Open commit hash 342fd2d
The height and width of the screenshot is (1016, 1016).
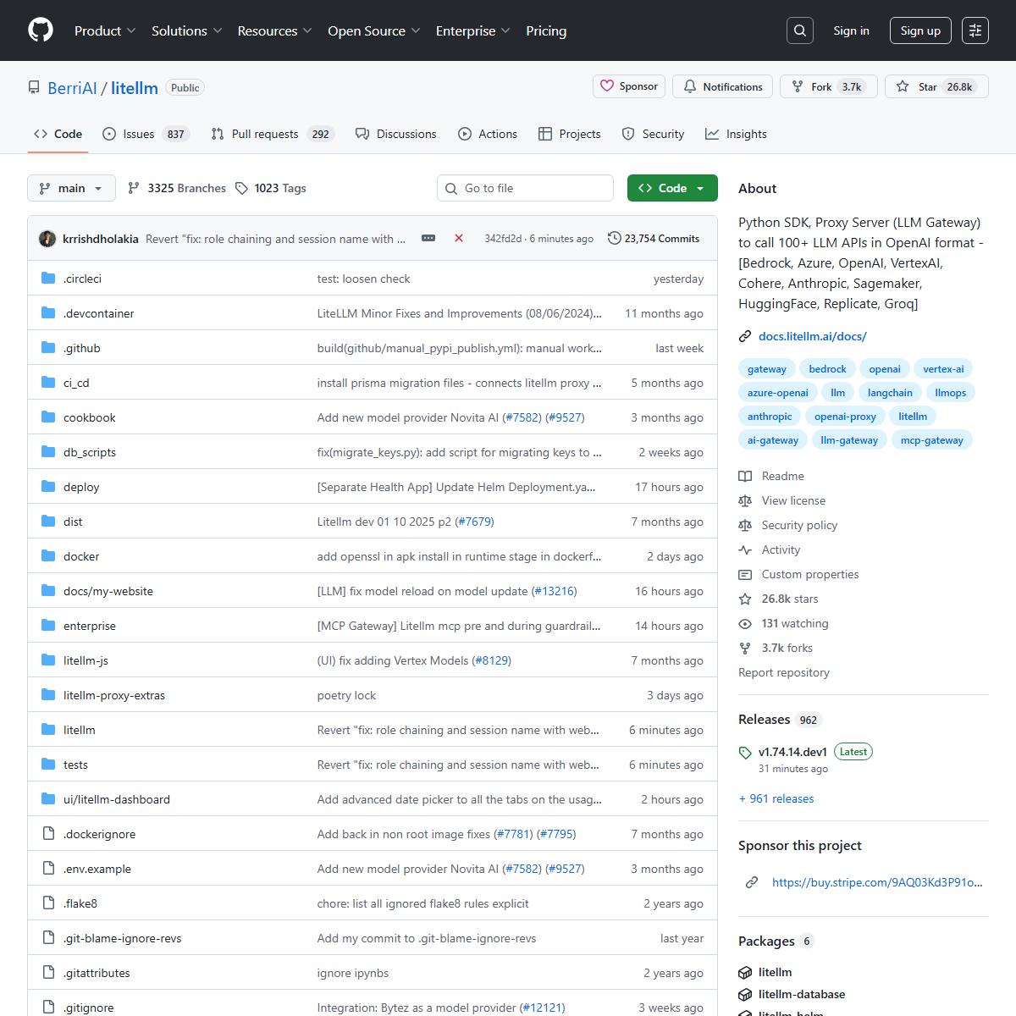503,239
